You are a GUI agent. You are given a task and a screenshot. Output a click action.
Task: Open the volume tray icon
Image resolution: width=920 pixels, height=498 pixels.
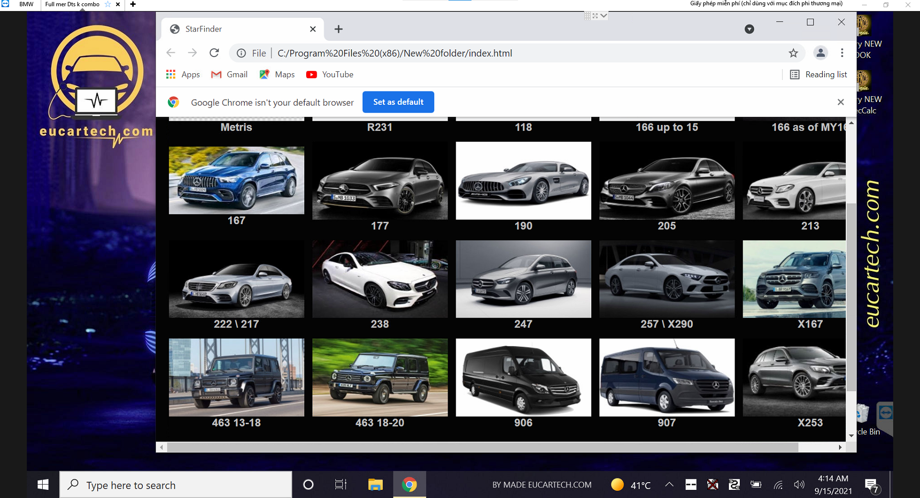(799, 485)
